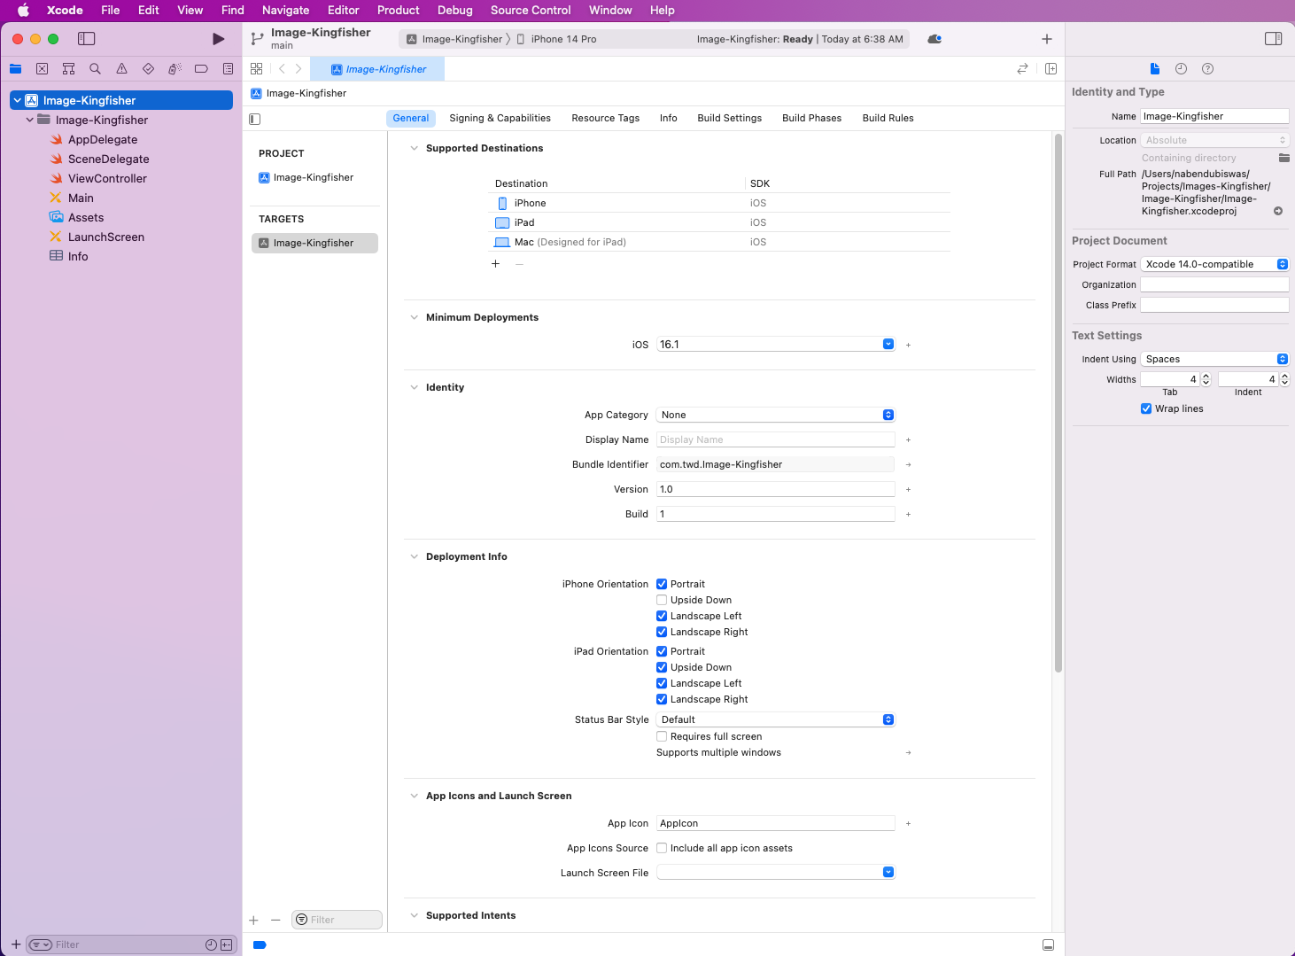Hide the project and targets list icon
This screenshot has width=1295, height=956.
point(255,119)
